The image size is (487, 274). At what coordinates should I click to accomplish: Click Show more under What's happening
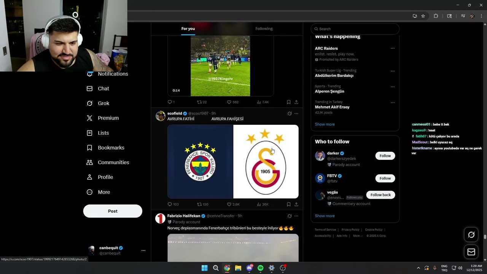[325, 124]
